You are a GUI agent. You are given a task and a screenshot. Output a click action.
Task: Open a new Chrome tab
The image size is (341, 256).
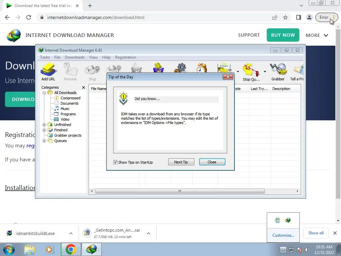click(90, 6)
